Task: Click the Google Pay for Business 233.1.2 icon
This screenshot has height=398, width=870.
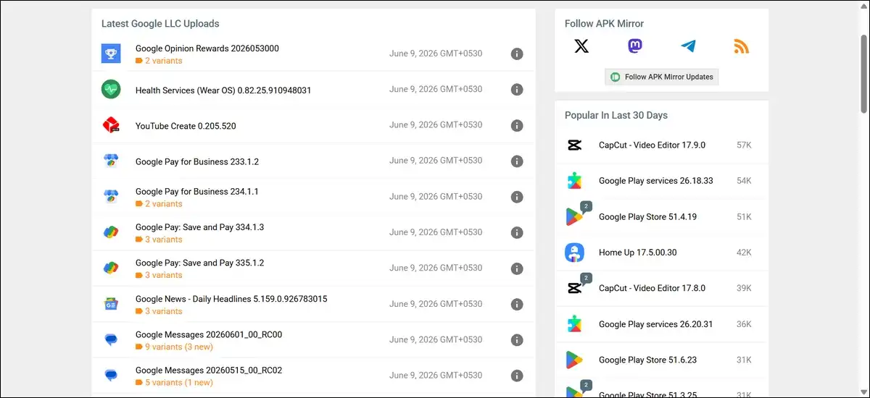Action: pyautogui.click(x=111, y=161)
